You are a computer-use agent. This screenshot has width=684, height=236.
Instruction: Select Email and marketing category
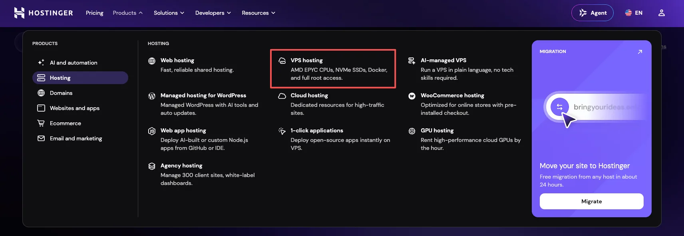coord(80,138)
